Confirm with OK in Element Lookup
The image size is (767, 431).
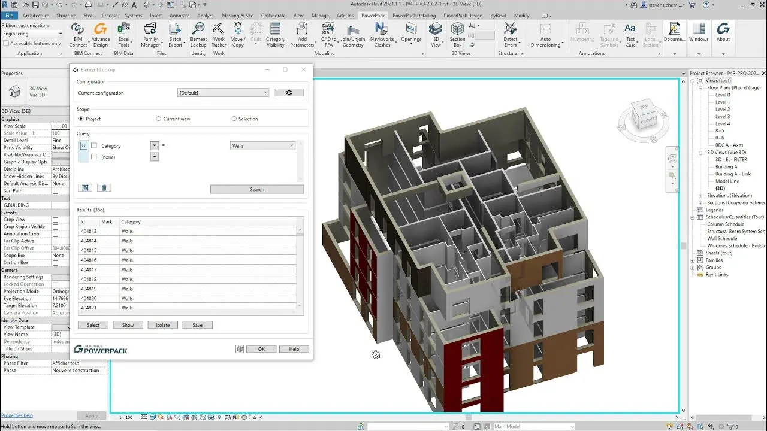[x=261, y=349]
